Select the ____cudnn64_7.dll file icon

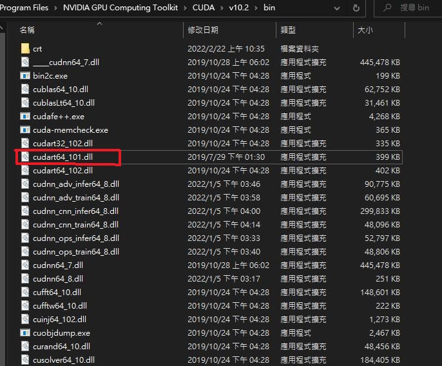25,62
